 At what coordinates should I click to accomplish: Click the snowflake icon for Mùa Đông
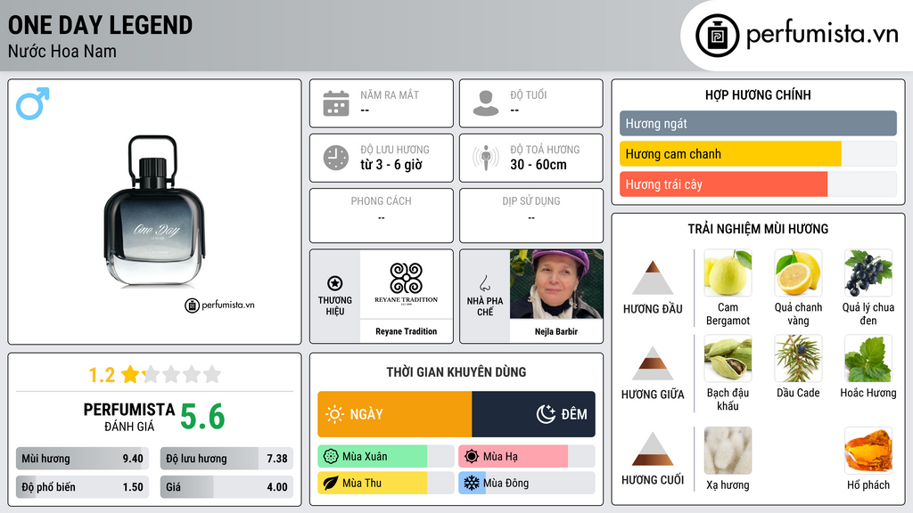click(x=472, y=483)
